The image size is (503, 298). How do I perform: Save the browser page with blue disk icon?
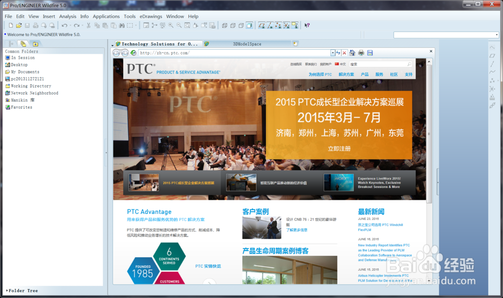pyautogui.click(x=370, y=53)
